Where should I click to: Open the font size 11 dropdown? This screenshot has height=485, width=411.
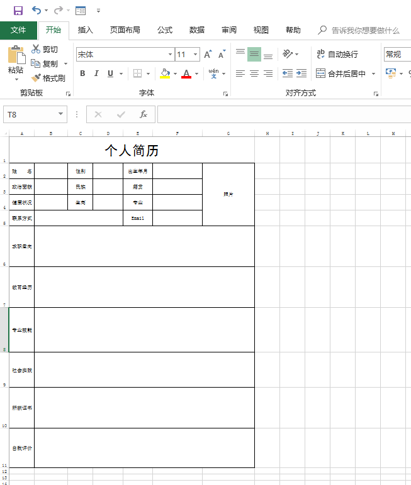pyautogui.click(x=195, y=55)
